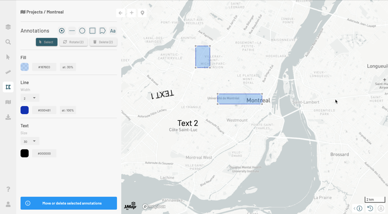Choose the circle annotation drawing tool
Viewport: 388px width, 214px height.
(82, 31)
